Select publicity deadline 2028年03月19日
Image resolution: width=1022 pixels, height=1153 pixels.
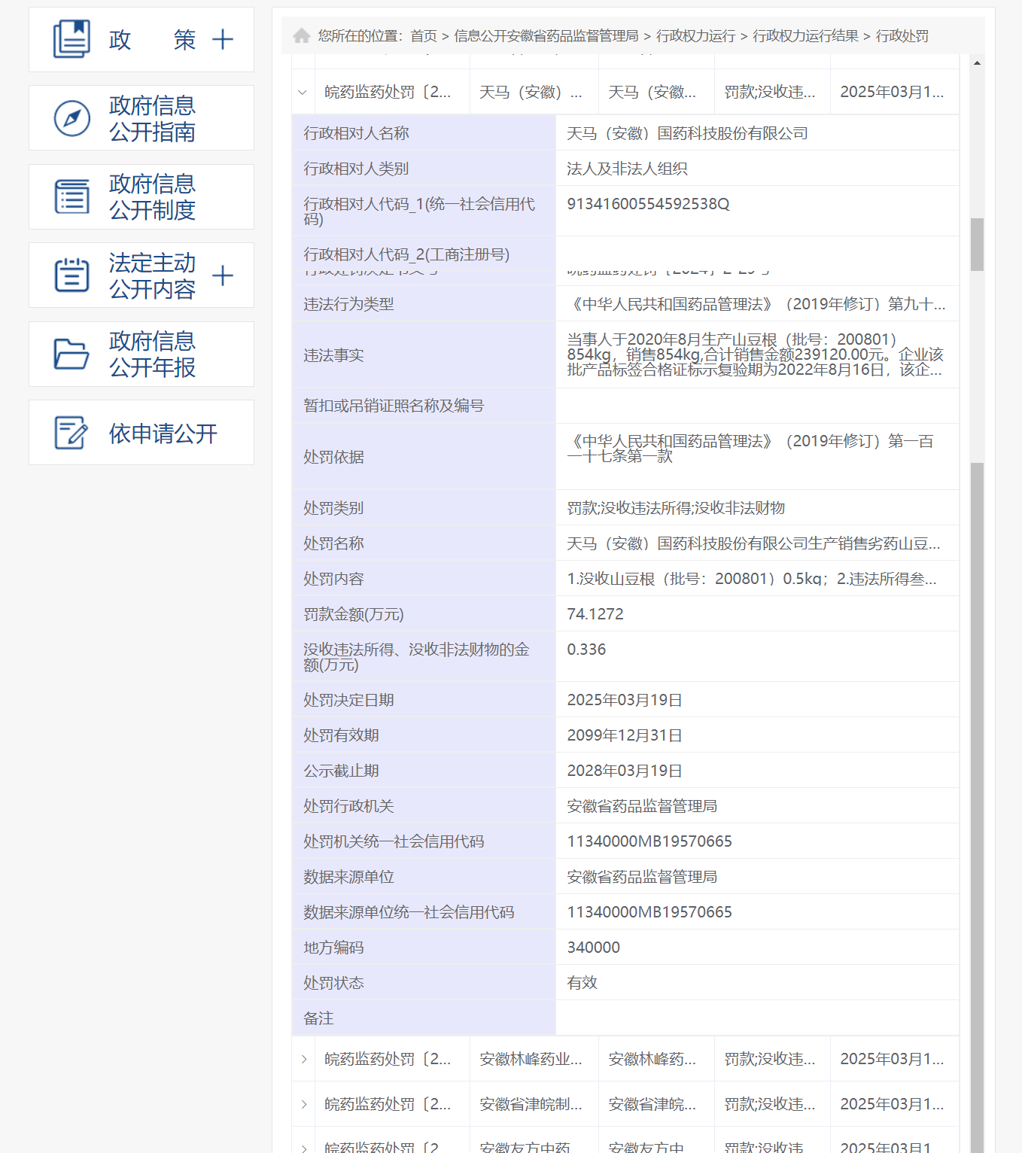[x=625, y=771]
